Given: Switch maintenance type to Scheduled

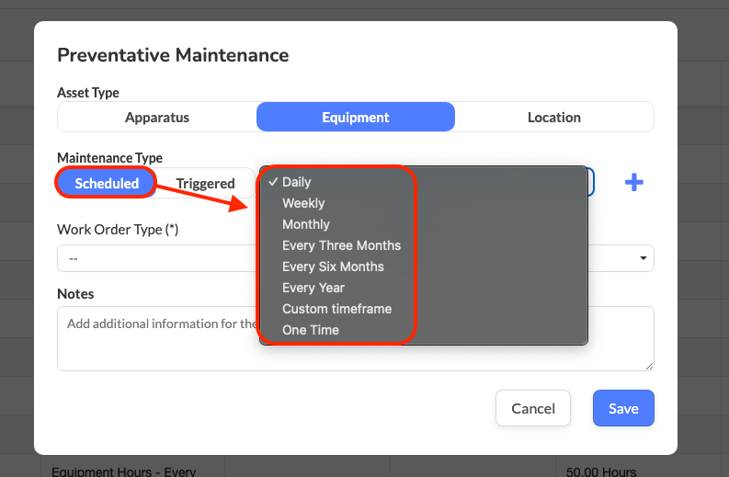Looking at the screenshot, I should 107,183.
